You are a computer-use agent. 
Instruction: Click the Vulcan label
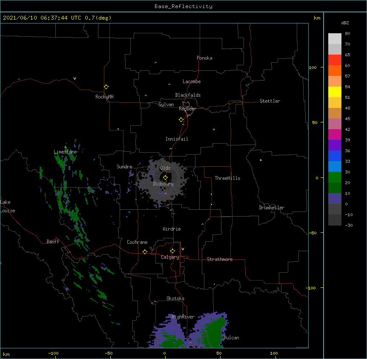(232, 338)
